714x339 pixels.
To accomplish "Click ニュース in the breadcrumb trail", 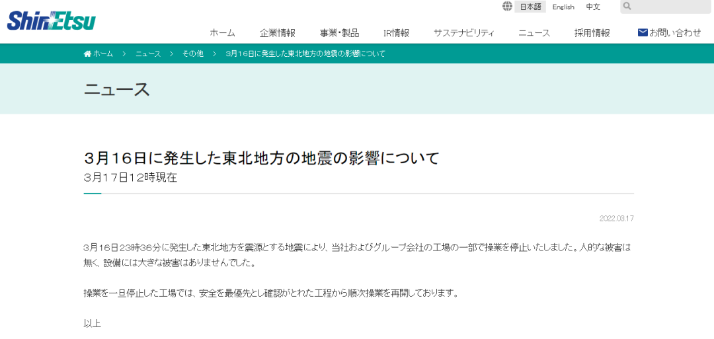I will pos(148,54).
